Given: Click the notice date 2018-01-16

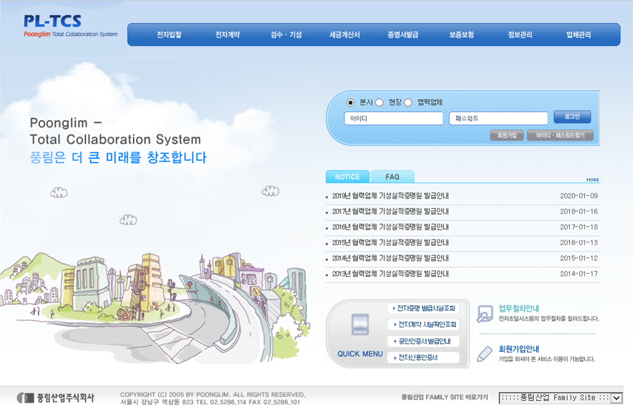Looking at the screenshot, I should (x=579, y=212).
